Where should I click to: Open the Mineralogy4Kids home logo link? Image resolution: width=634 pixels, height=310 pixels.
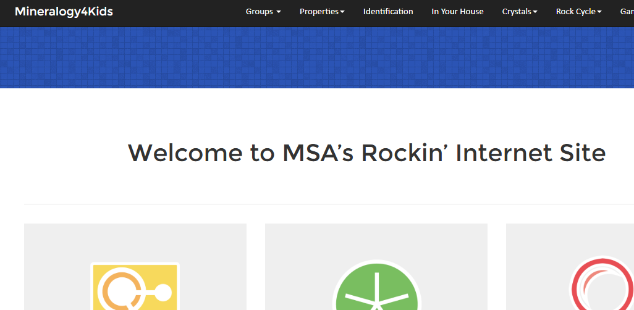[64, 12]
